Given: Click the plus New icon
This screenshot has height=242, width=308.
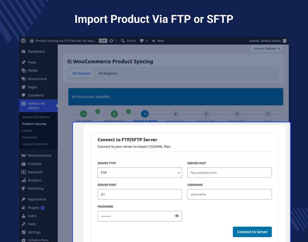Looking at the screenshot, I should (154, 41).
